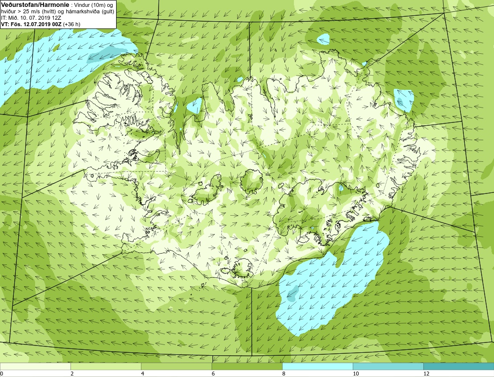
Task: Click the 8–10 m/s light cyan legend swatch
Action: pyautogui.click(x=318, y=366)
